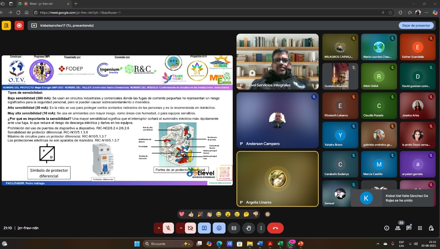
Task: Change the emoji skin tone swatch
Action: (267, 214)
